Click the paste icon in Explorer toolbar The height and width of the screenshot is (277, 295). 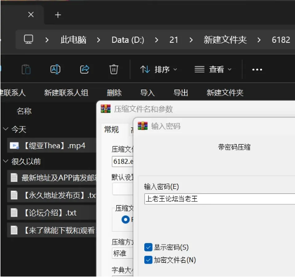(26, 69)
